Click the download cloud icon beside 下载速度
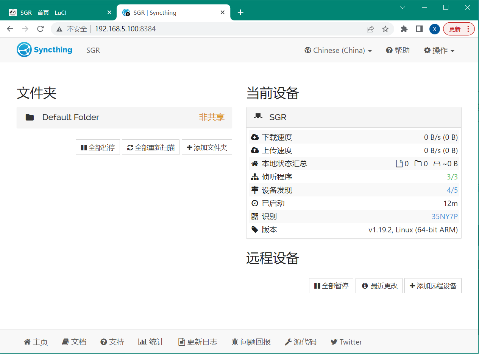The height and width of the screenshot is (354, 479). point(255,137)
